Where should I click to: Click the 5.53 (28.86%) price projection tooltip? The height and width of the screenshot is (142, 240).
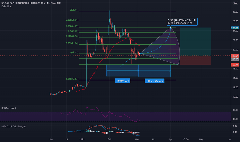(182, 22)
